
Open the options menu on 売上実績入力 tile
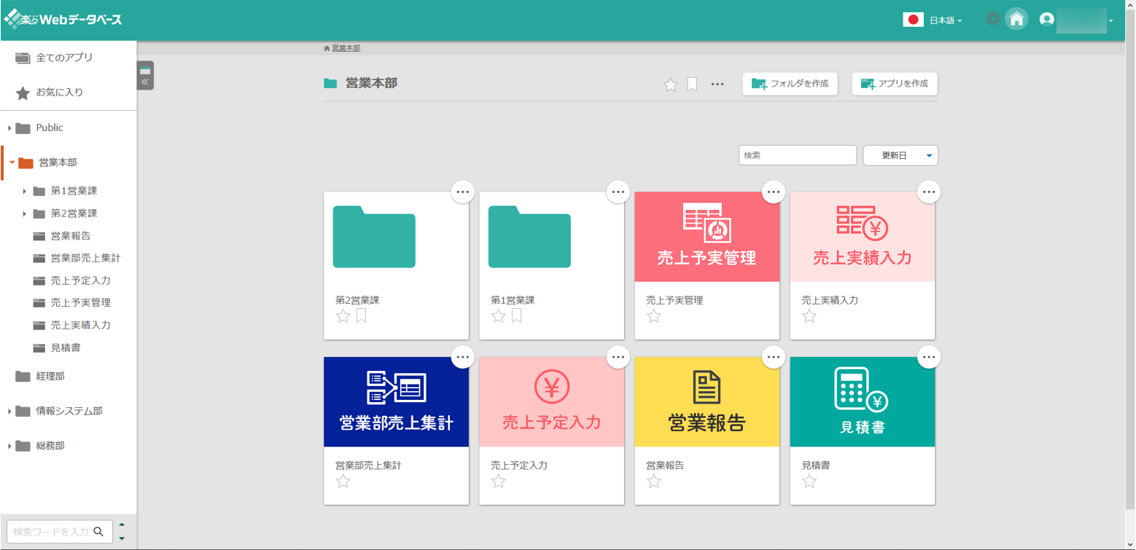pyautogui.click(x=928, y=192)
